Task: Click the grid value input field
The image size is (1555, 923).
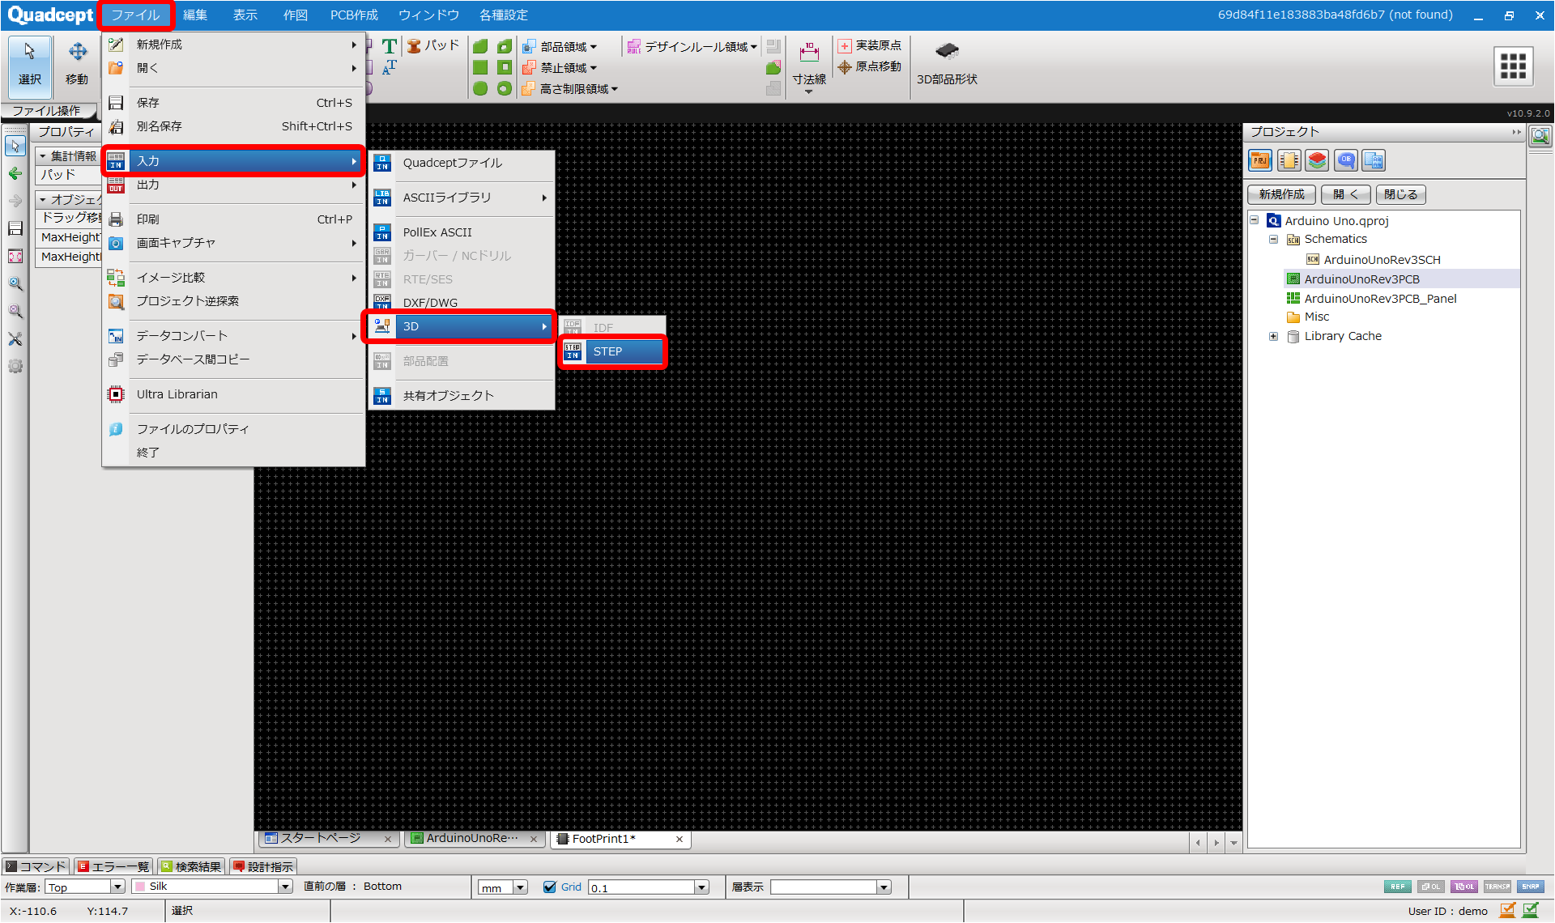Action: [640, 888]
